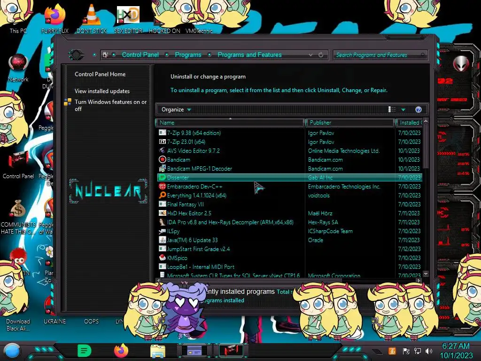Open the Control Panel desktop icon
Viewport: 481px width, 361px height.
(18, 165)
